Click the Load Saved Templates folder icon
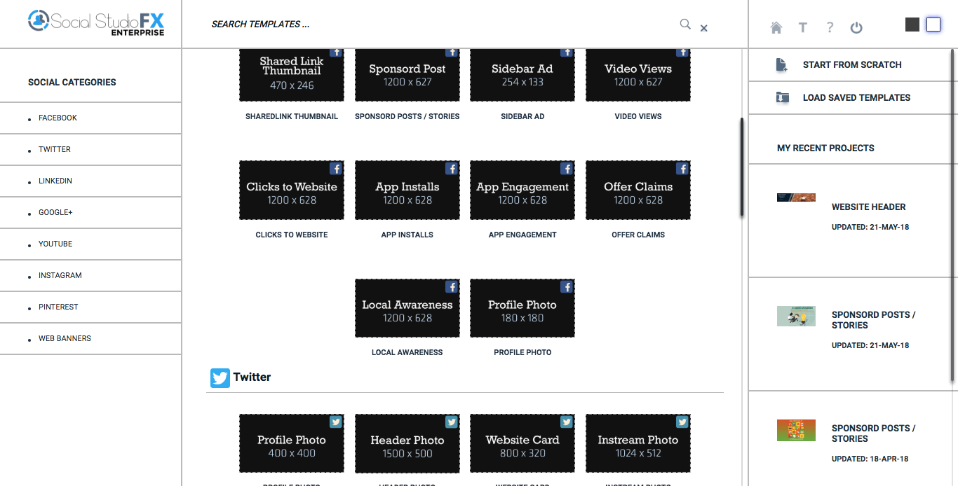Image resolution: width=958 pixels, height=486 pixels. [x=782, y=97]
